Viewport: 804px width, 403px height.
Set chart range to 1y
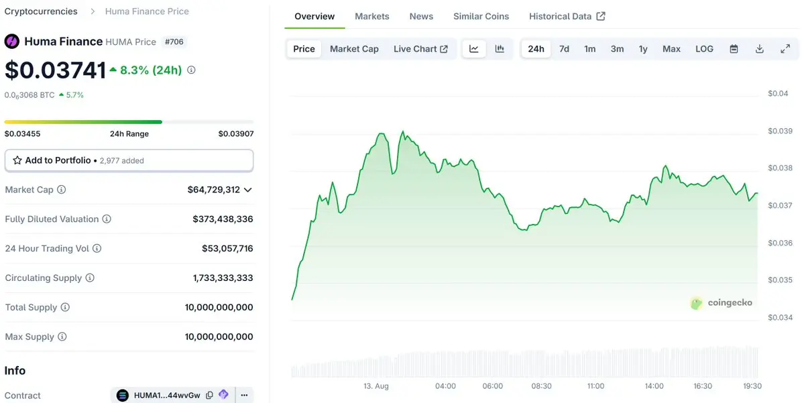[x=643, y=49]
